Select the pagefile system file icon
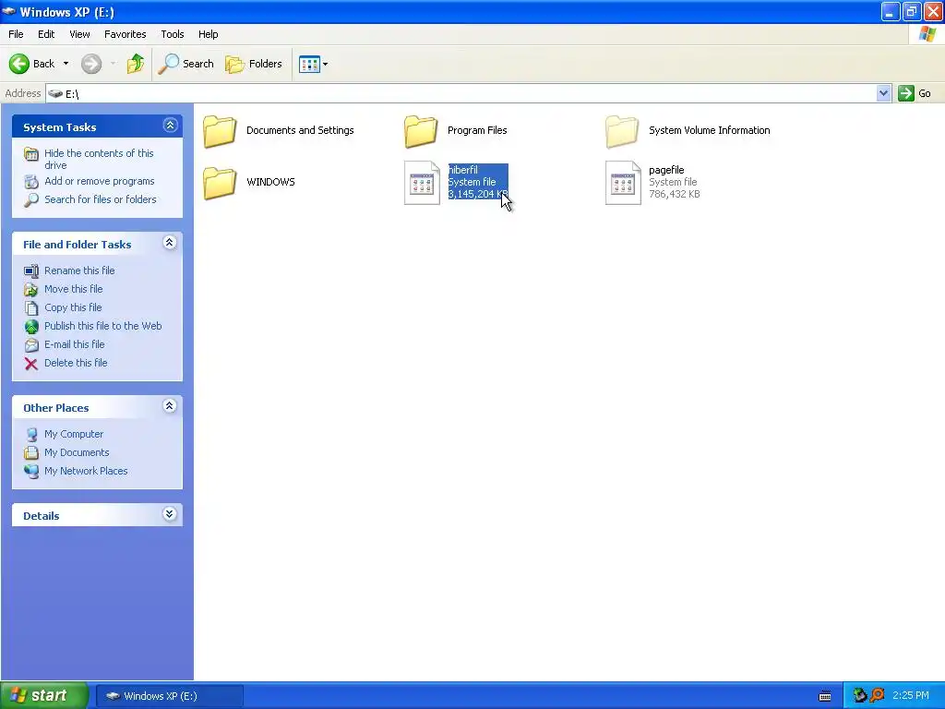Image resolution: width=945 pixels, height=709 pixels. coord(623,183)
